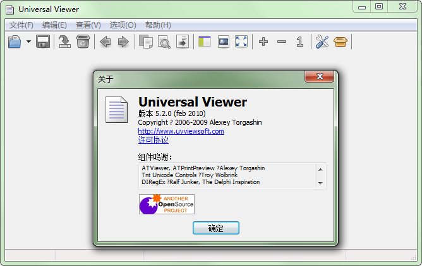Open settings with wrench screwdriver icon
This screenshot has height=266, width=422.
tap(322, 42)
